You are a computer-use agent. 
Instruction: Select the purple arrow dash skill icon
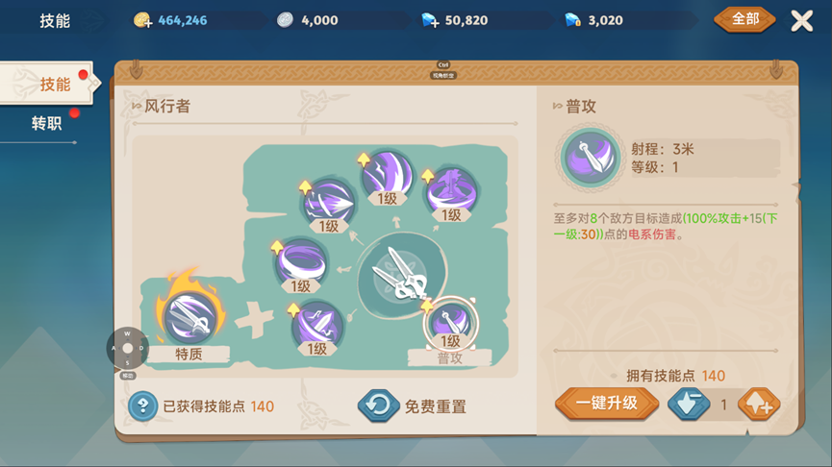click(328, 203)
